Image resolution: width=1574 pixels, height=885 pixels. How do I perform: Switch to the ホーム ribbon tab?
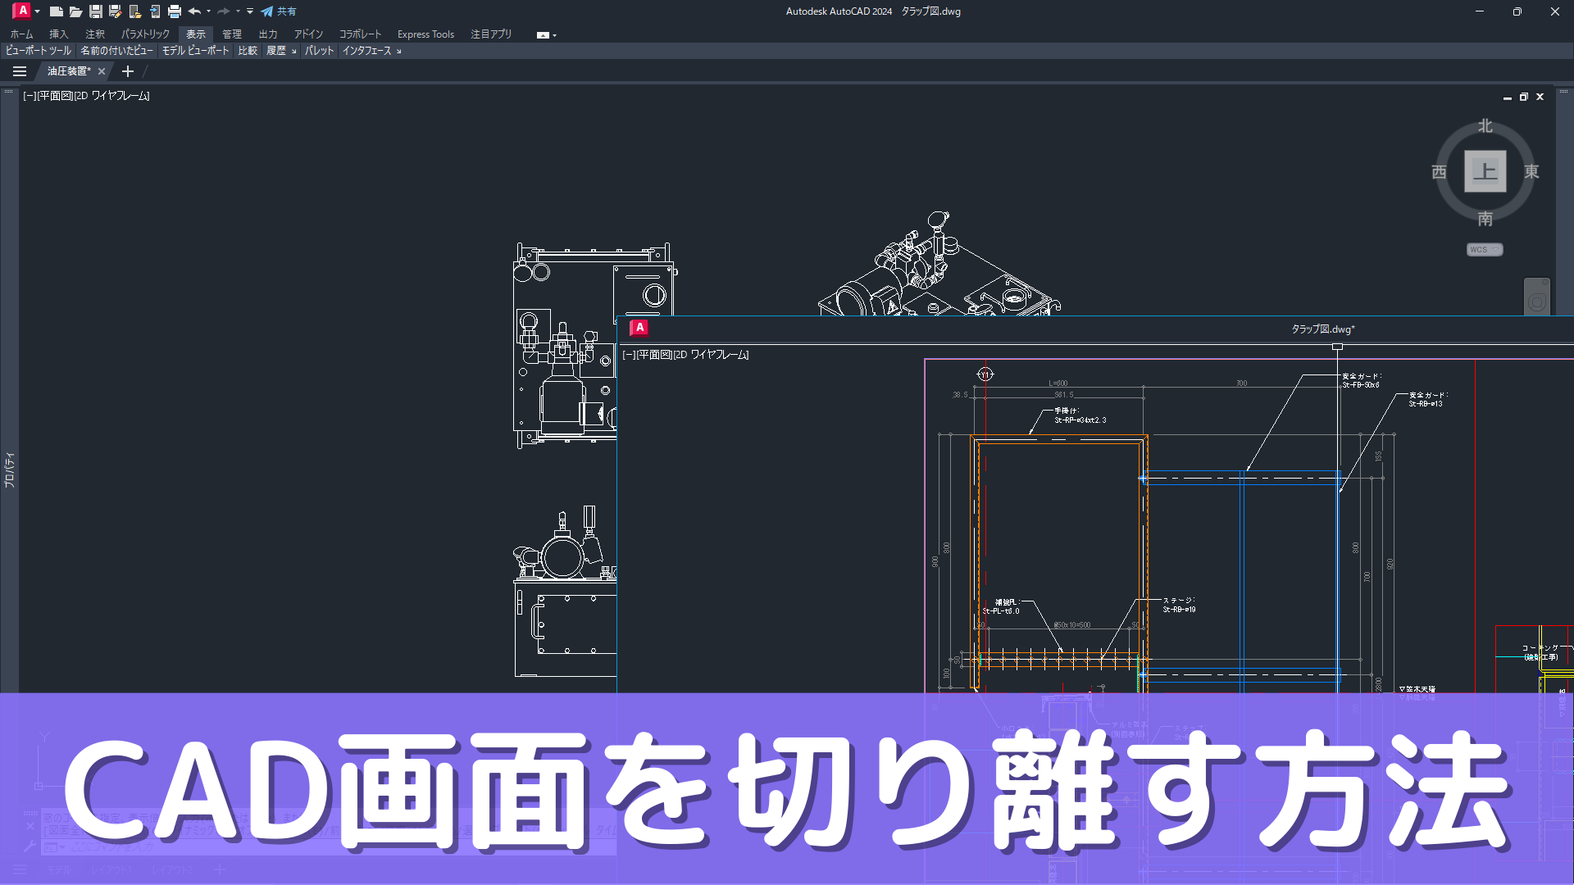pos(20,34)
